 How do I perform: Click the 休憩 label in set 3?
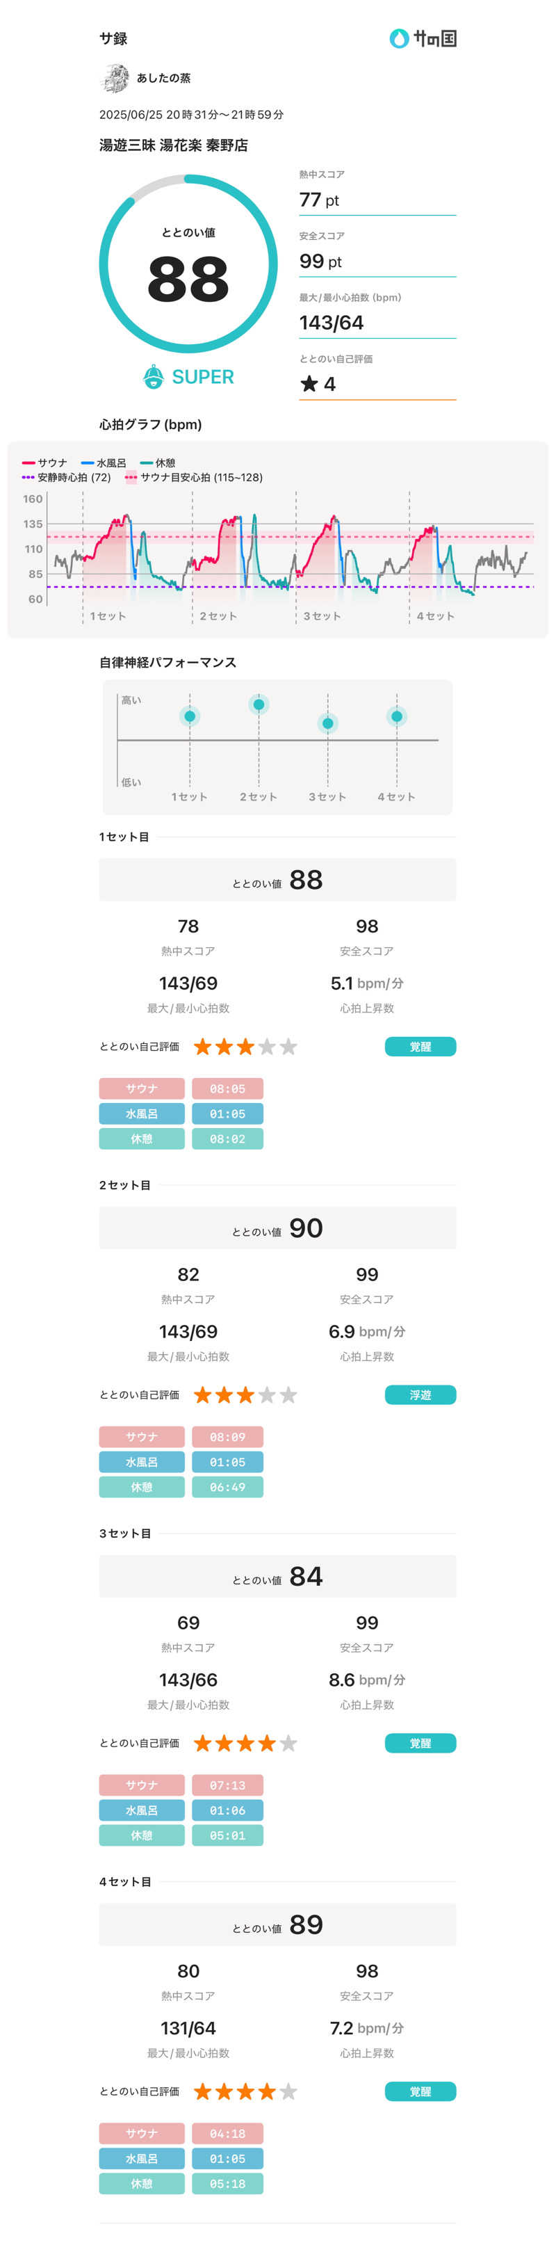coord(142,1836)
